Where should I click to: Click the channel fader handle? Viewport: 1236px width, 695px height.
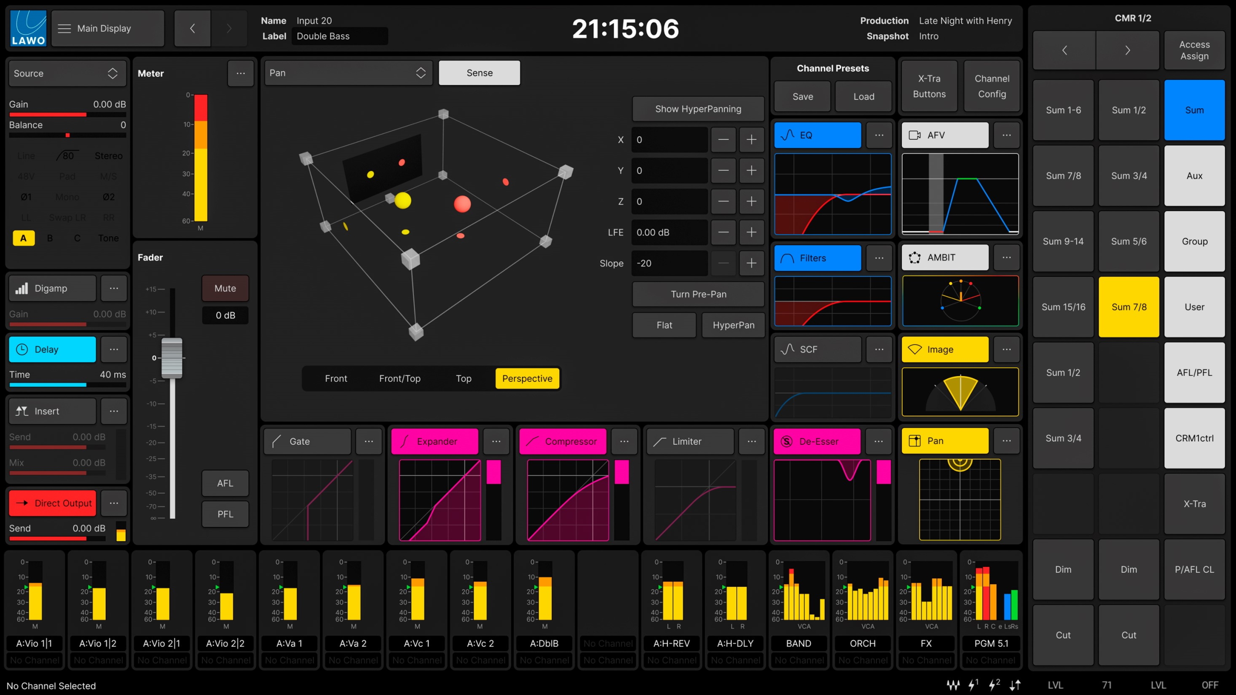pyautogui.click(x=172, y=358)
